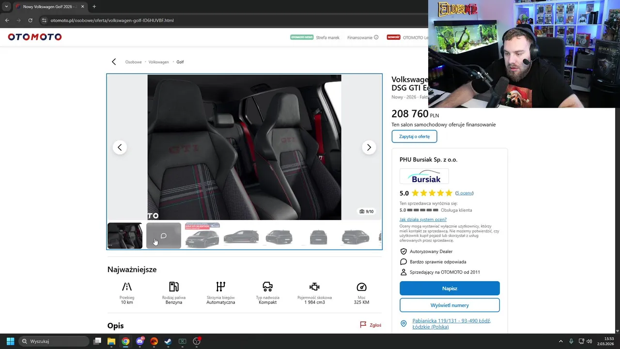Click the location pin icon by address

pos(403,323)
